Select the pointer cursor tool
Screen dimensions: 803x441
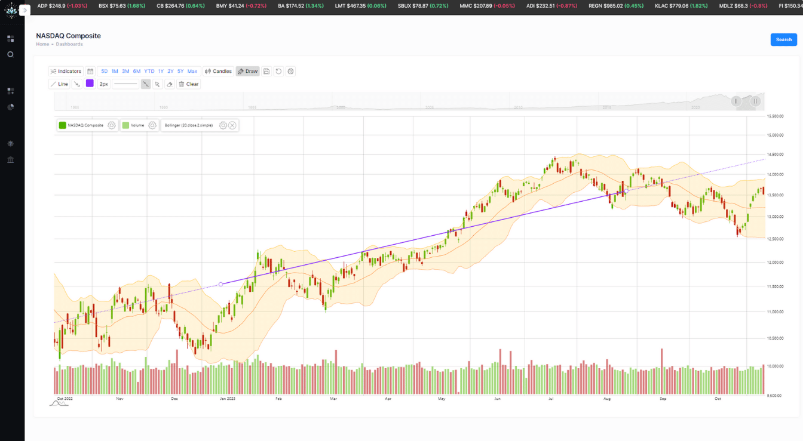pos(157,84)
